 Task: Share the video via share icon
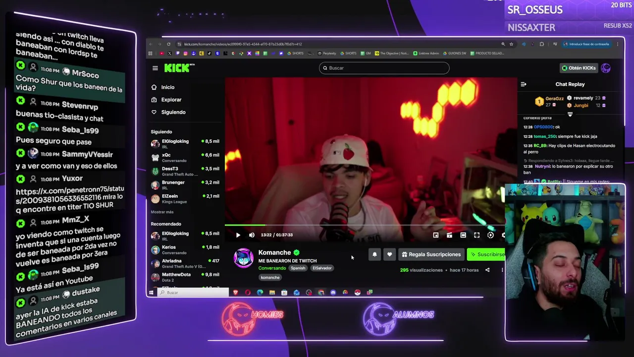pos(487,270)
